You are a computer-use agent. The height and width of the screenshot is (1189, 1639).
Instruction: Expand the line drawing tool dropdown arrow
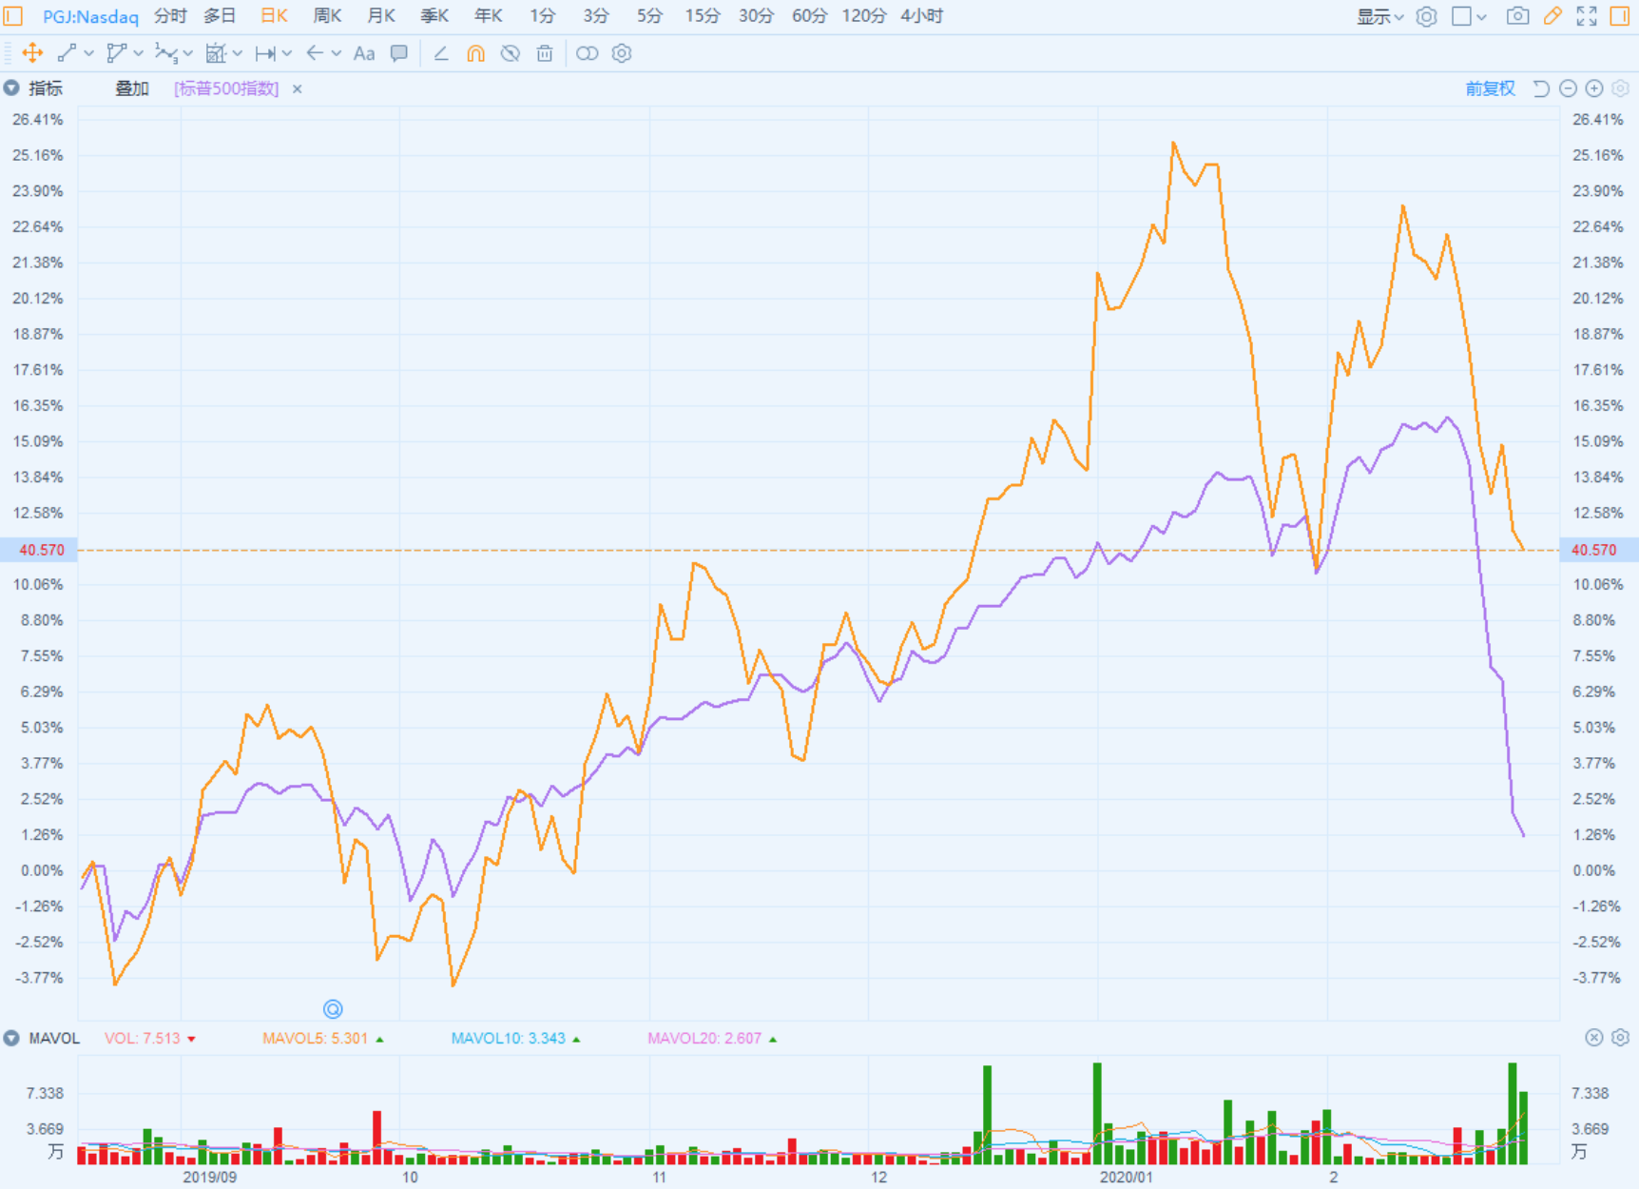pyautogui.click(x=89, y=54)
